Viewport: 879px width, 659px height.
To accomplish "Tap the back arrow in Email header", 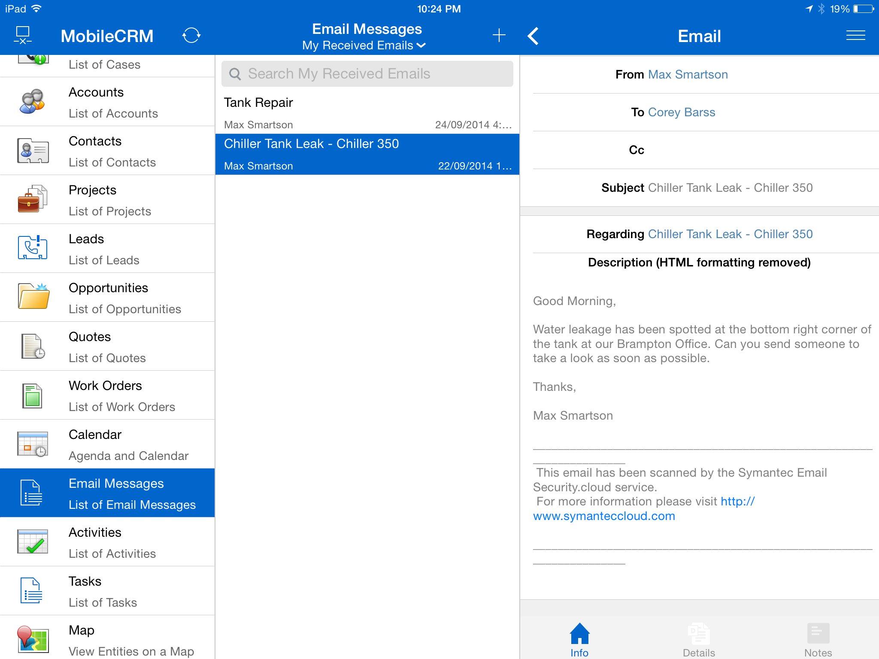I will click(533, 36).
